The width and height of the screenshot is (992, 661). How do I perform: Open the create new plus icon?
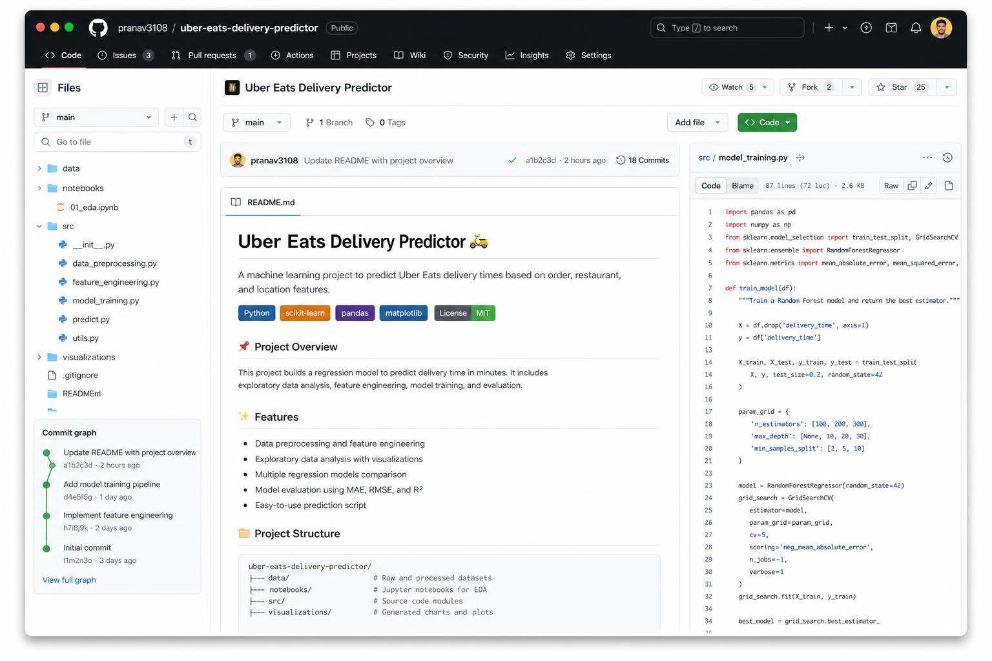pos(829,28)
